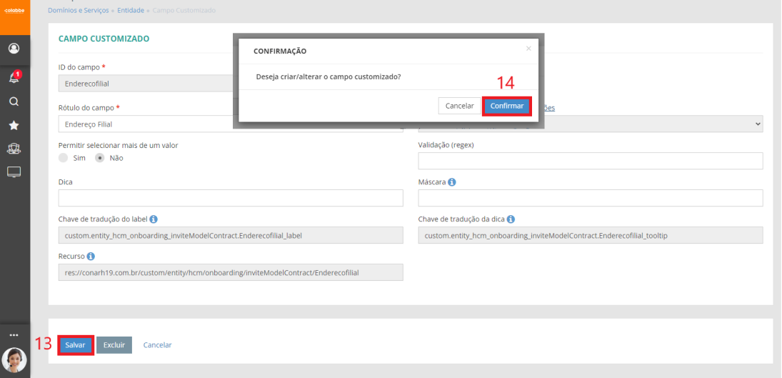Click info icon next to Recurso
Image resolution: width=782 pixels, height=378 pixels.
point(91,256)
